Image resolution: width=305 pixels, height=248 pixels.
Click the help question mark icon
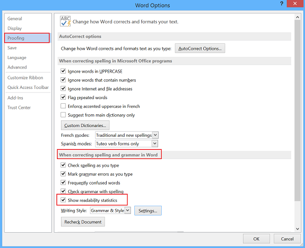(282, 4)
